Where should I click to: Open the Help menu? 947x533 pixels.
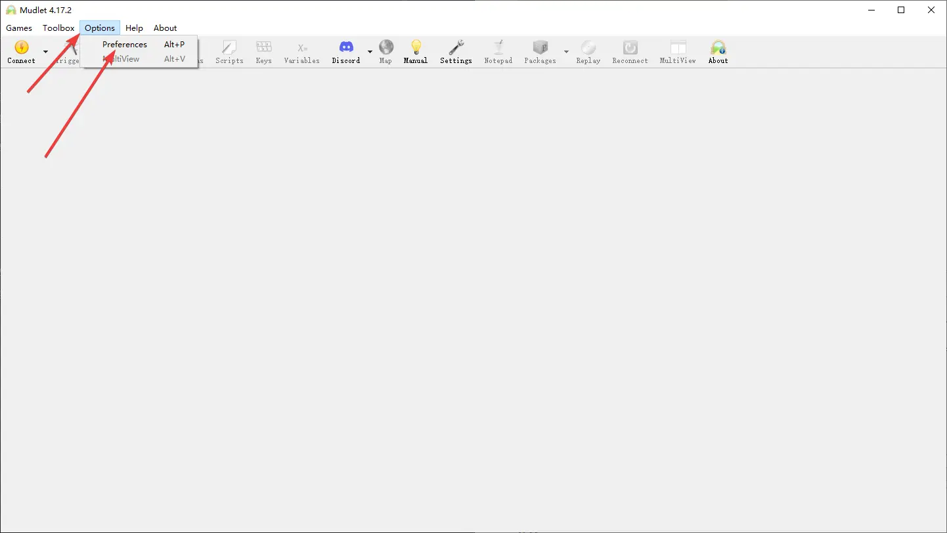134,28
